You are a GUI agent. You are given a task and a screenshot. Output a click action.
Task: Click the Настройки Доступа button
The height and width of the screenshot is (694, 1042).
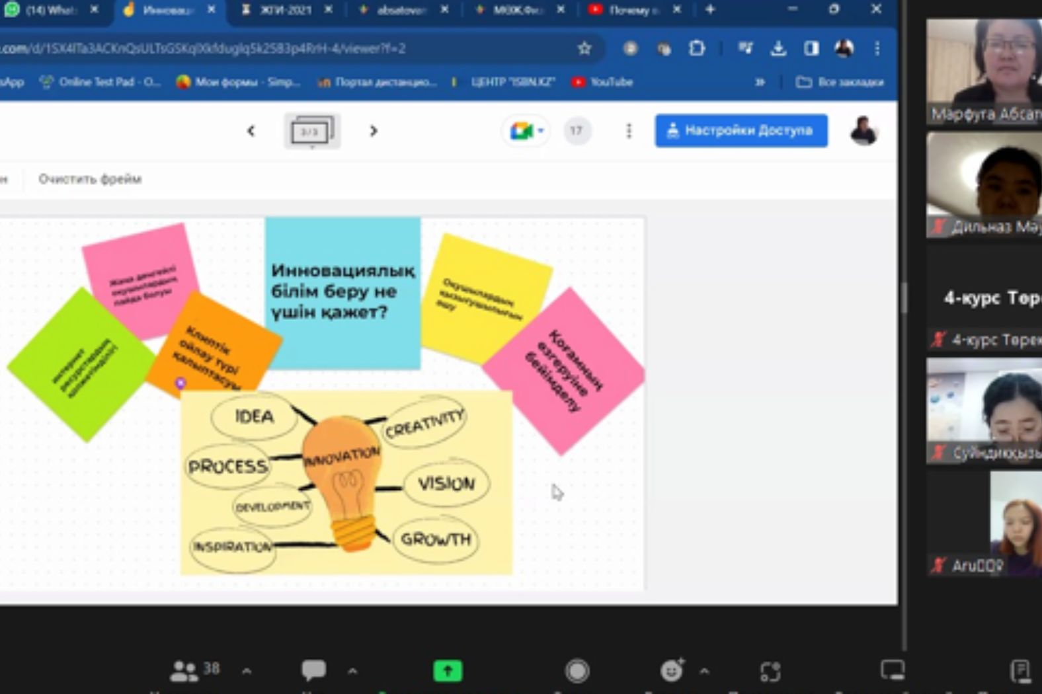741,131
